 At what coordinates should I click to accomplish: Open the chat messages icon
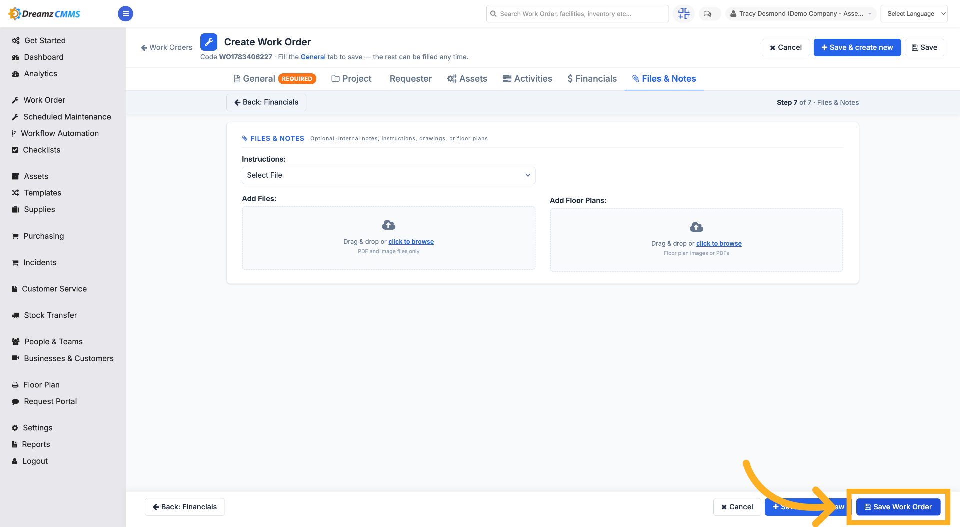(707, 14)
